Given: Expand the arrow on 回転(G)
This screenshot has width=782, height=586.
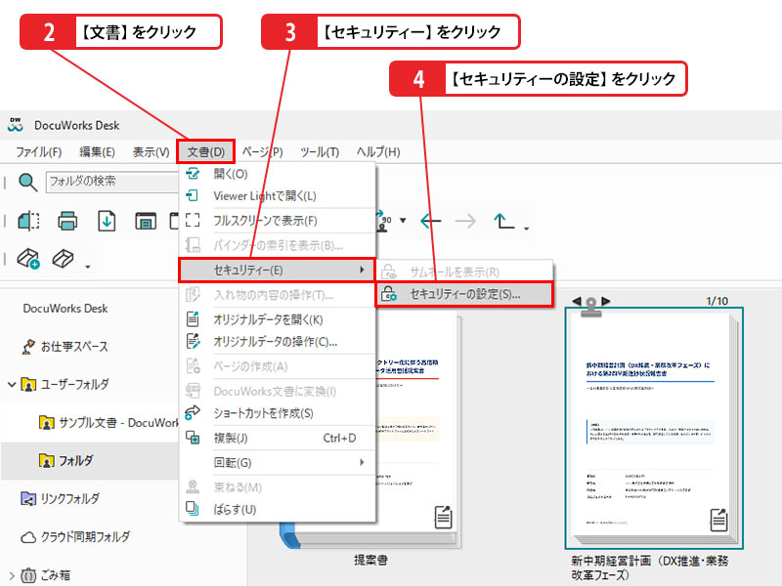Looking at the screenshot, I should point(362,462).
